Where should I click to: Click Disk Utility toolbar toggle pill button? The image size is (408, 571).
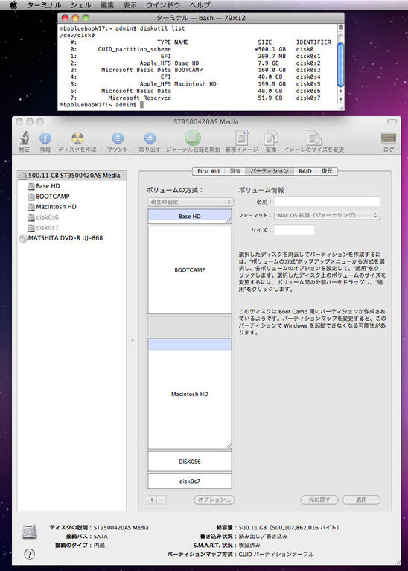click(392, 121)
